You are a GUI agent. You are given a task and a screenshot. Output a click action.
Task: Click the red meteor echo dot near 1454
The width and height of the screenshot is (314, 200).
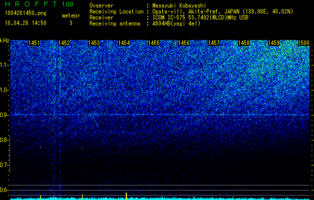coord(126,149)
